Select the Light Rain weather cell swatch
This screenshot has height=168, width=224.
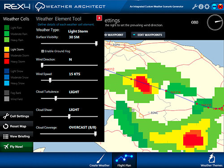pyautogui.click(x=7, y=28)
